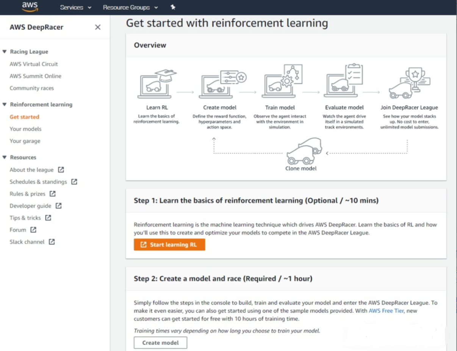The height and width of the screenshot is (351, 457).
Task: Click the Learn RL laptop illustration
Action: (157, 84)
